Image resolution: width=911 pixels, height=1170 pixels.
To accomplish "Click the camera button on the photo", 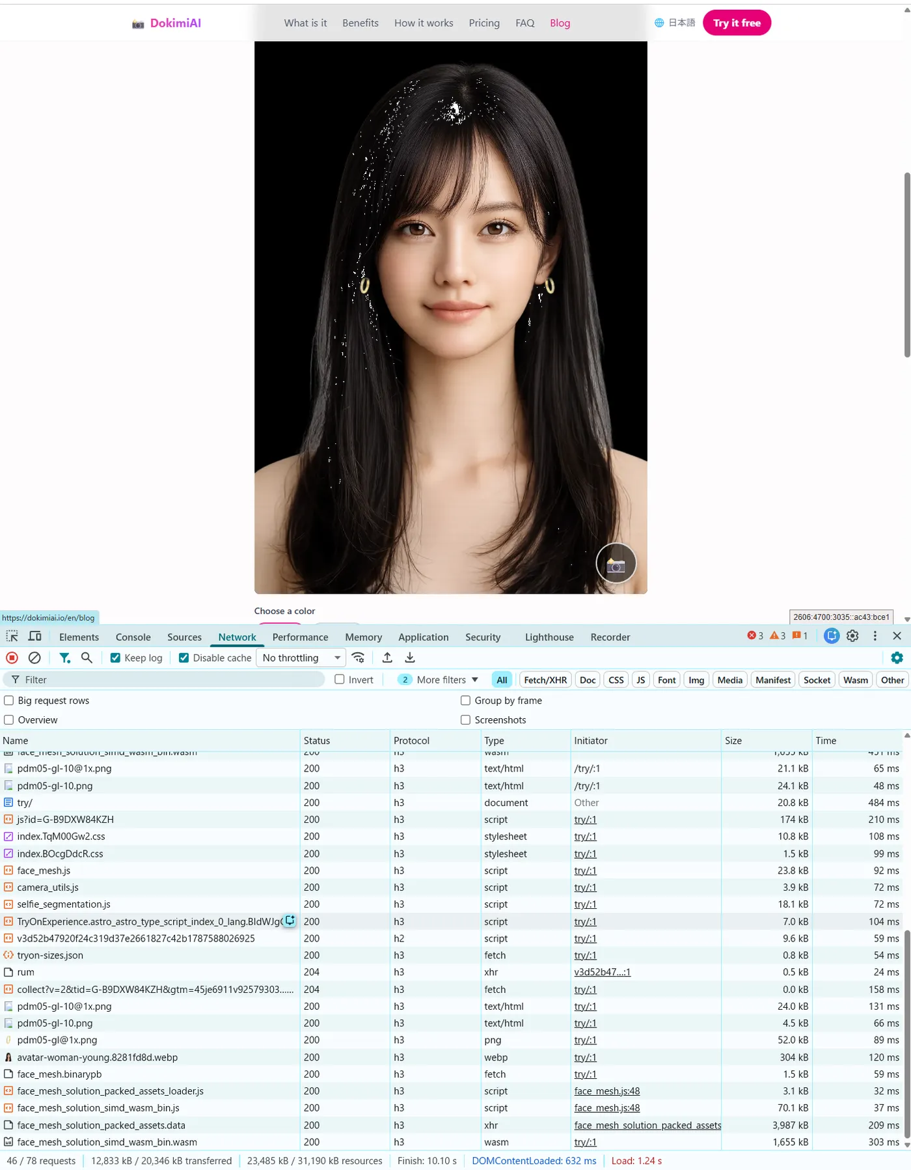I will [x=616, y=564].
